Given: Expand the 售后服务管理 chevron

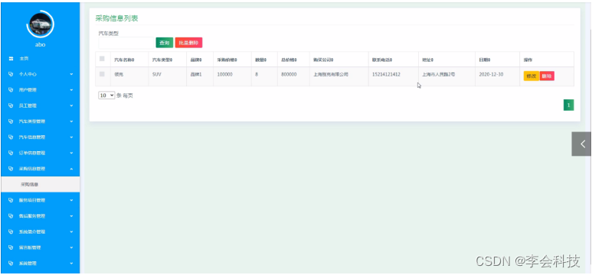Looking at the screenshot, I should pos(71,216).
